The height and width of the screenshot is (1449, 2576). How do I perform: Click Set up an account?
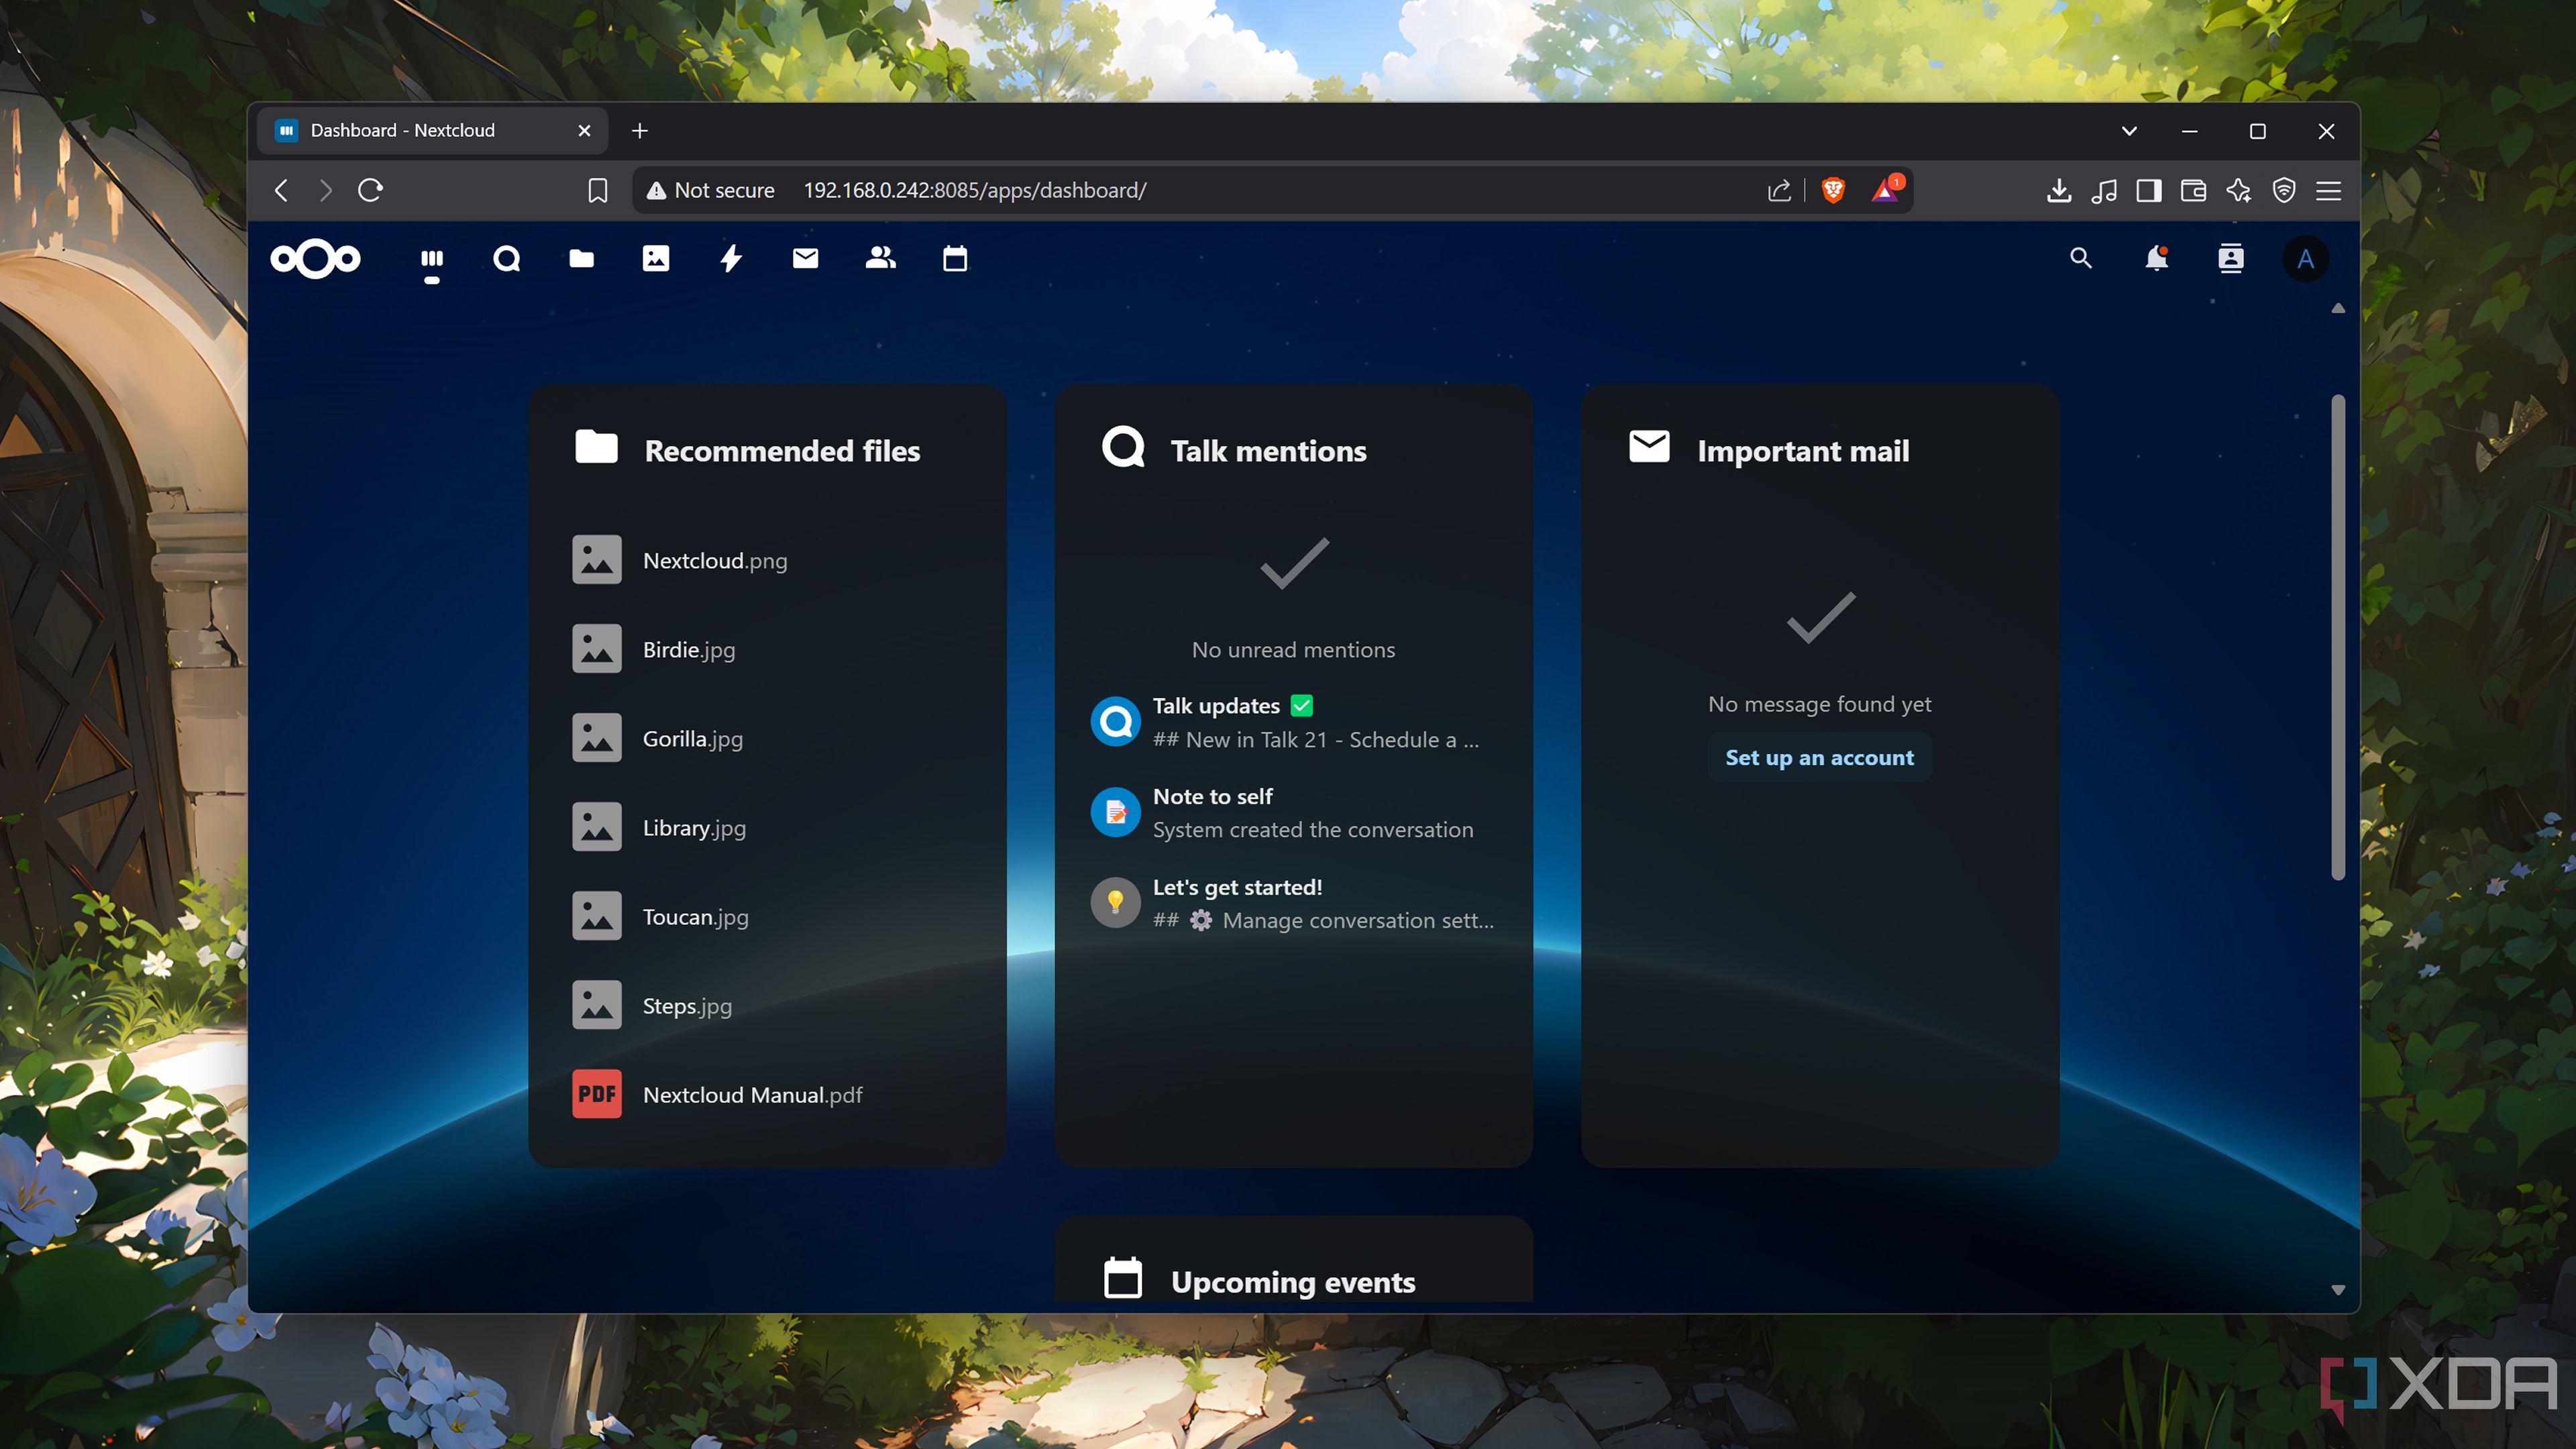click(1819, 757)
